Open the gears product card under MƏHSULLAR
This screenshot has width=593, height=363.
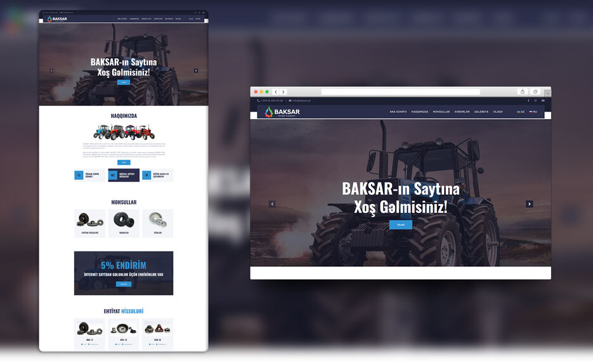tap(90, 223)
